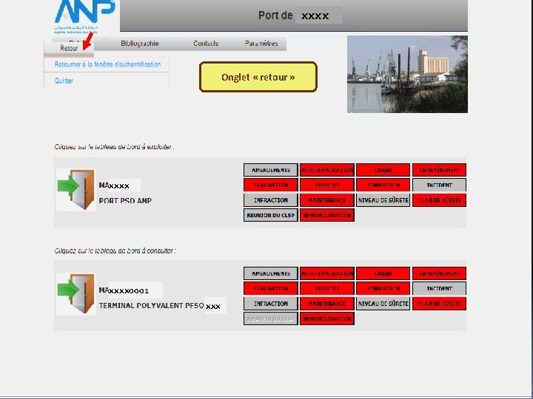Viewport: 533px width, 399px height.
Task: Open INFRACTION for PORT PSO ANP
Action: pyautogui.click(x=271, y=200)
